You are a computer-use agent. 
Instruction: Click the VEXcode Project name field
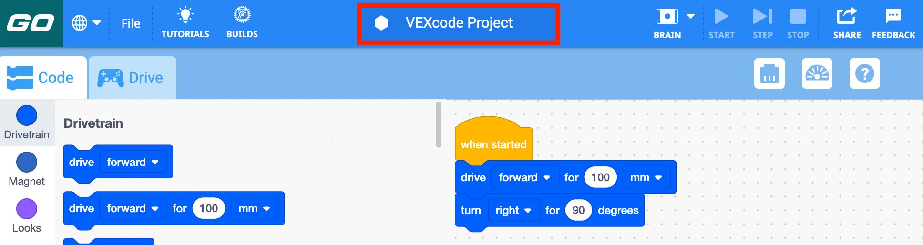459,23
